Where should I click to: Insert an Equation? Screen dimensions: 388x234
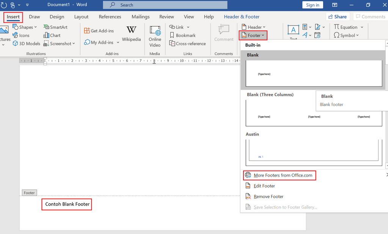348,27
